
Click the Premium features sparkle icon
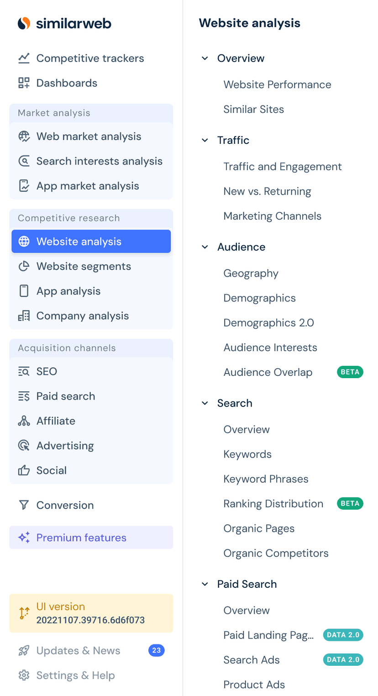click(24, 537)
